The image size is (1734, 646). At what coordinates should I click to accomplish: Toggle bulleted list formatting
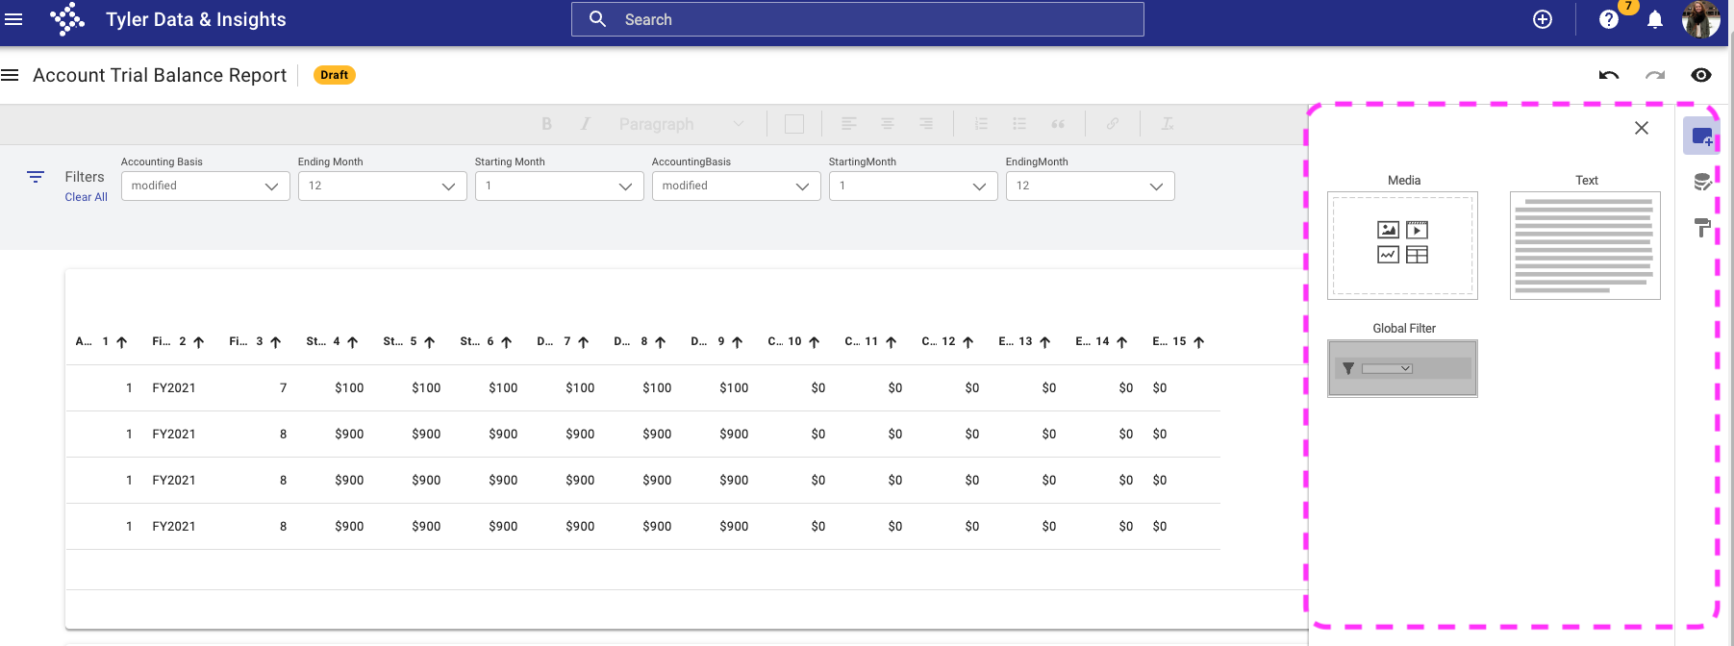1019,124
